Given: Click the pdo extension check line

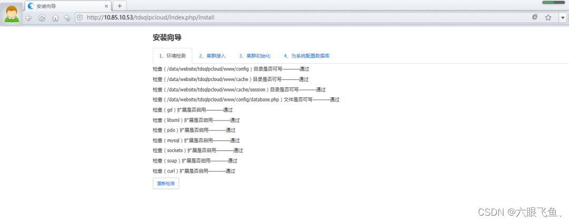Looking at the screenshot, I should pyautogui.click(x=194, y=130).
